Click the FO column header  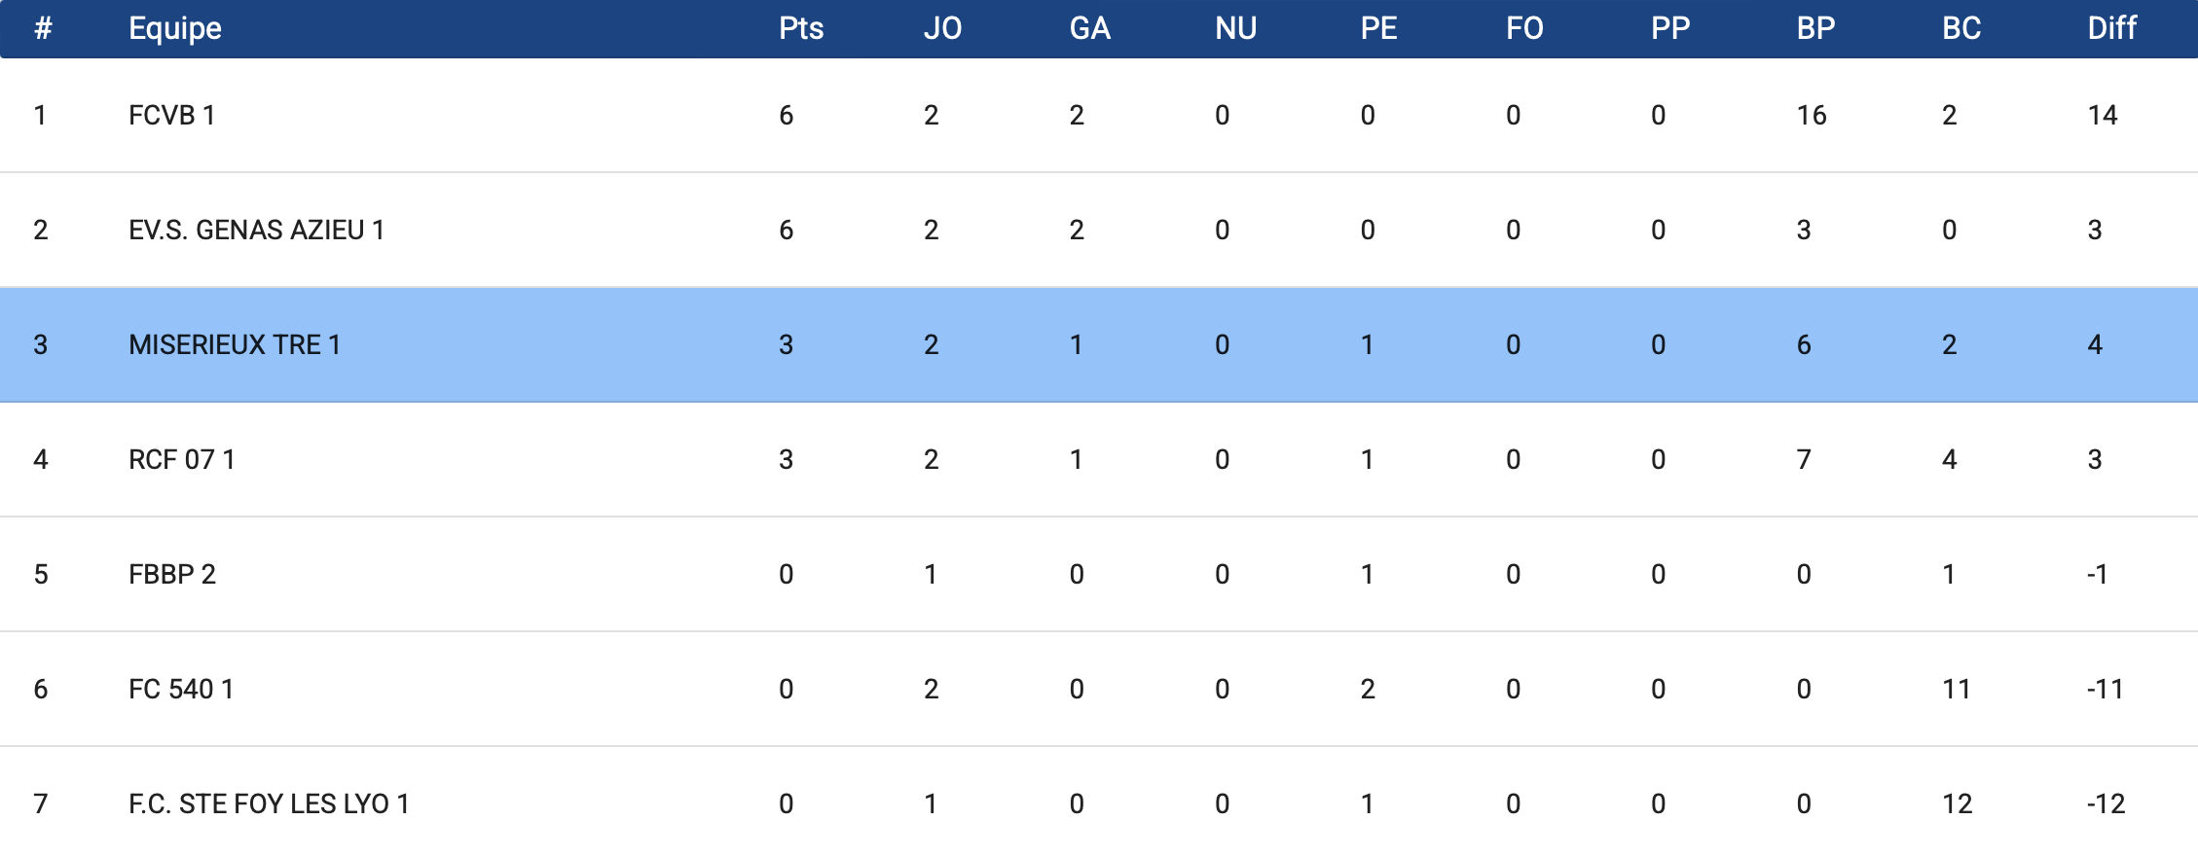pyautogui.click(x=1524, y=28)
